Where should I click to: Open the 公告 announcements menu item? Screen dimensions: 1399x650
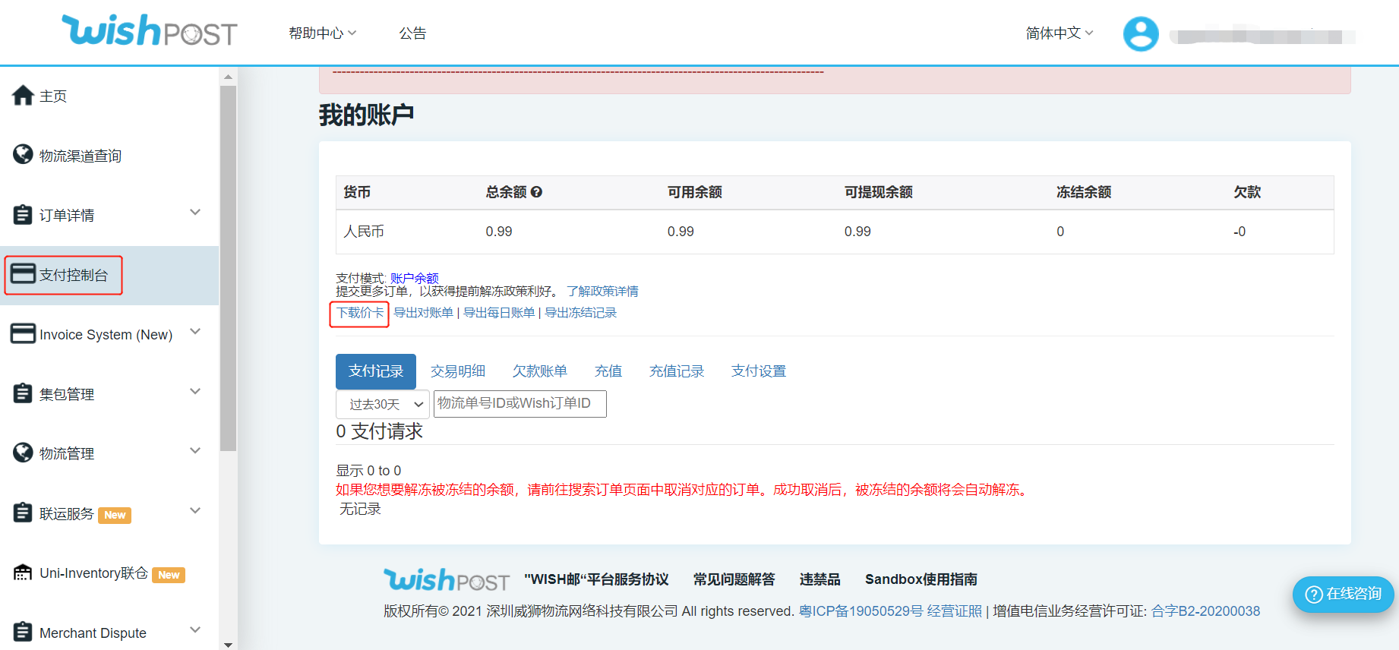point(413,33)
